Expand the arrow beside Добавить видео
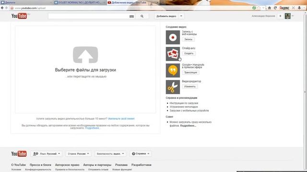Screen dimensions: 307x172 pos(181,16)
